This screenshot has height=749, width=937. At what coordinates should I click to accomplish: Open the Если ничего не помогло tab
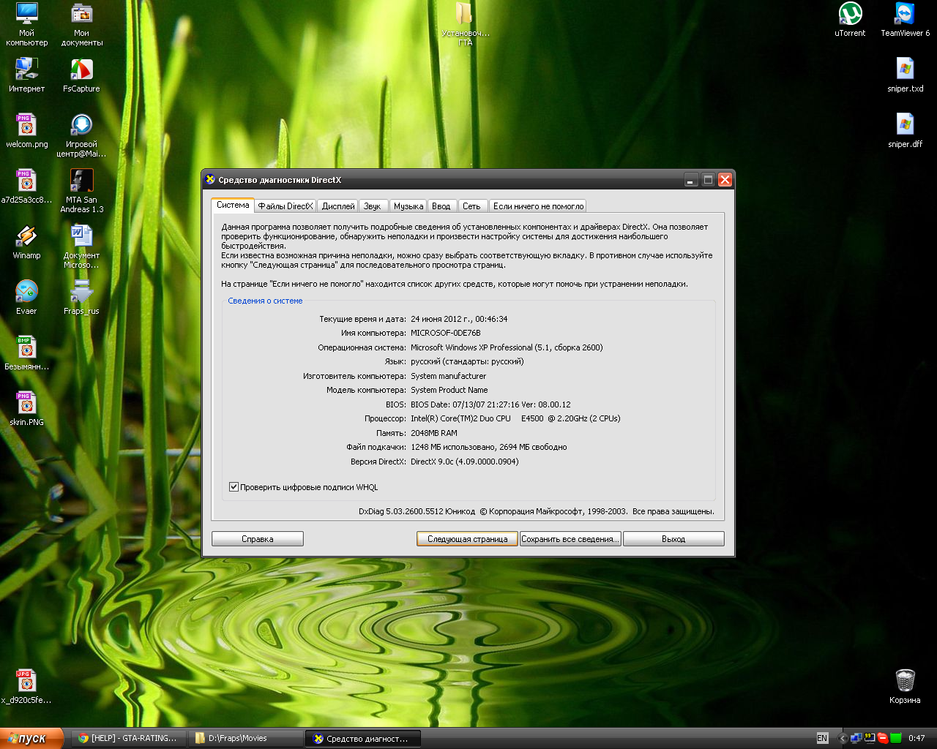click(x=538, y=206)
